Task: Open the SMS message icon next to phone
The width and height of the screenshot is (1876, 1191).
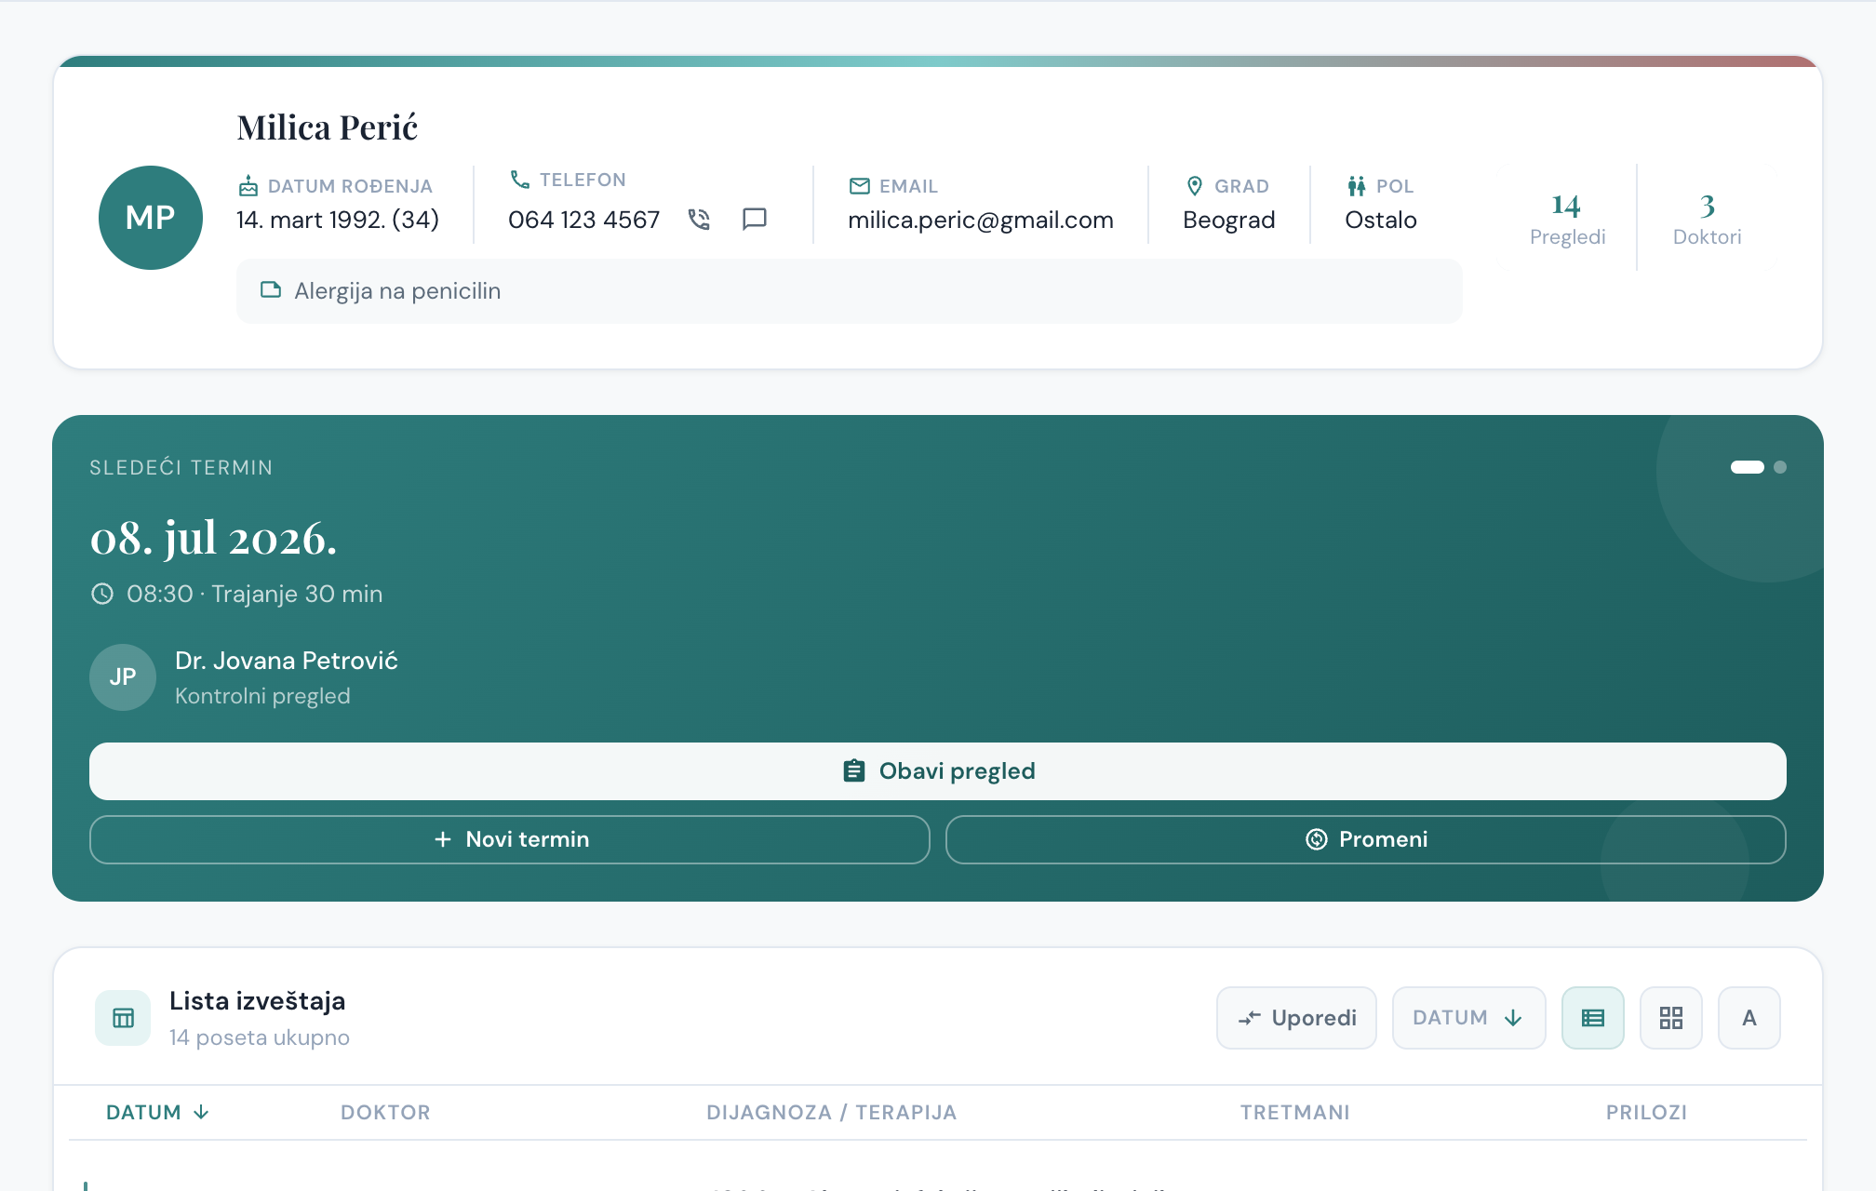Action: click(x=755, y=220)
